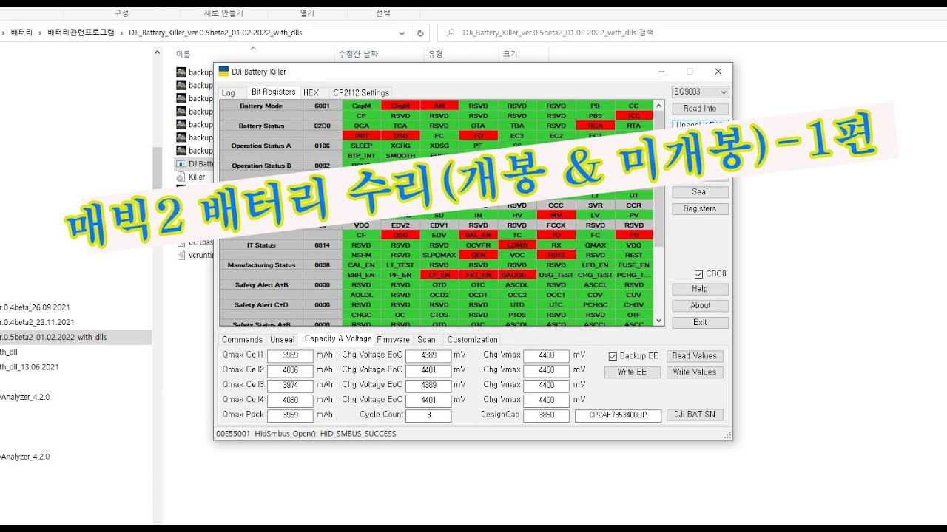Click the Read Values button
The height and width of the screenshot is (532, 947).
point(695,356)
